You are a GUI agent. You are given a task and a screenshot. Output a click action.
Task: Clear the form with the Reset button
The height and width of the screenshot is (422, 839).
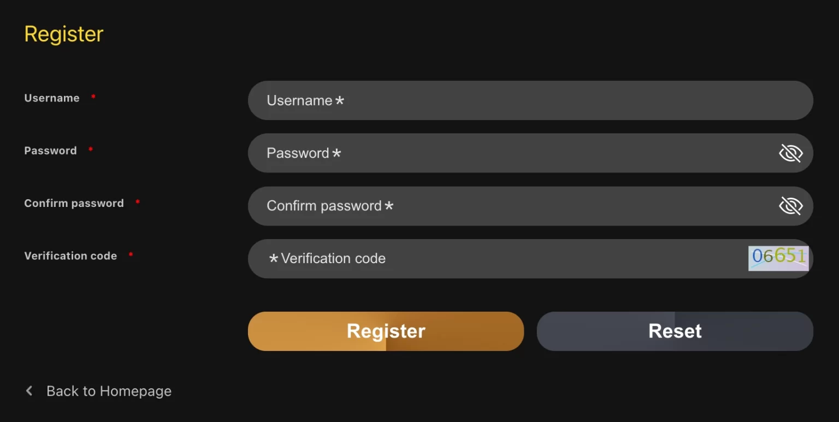[675, 331]
